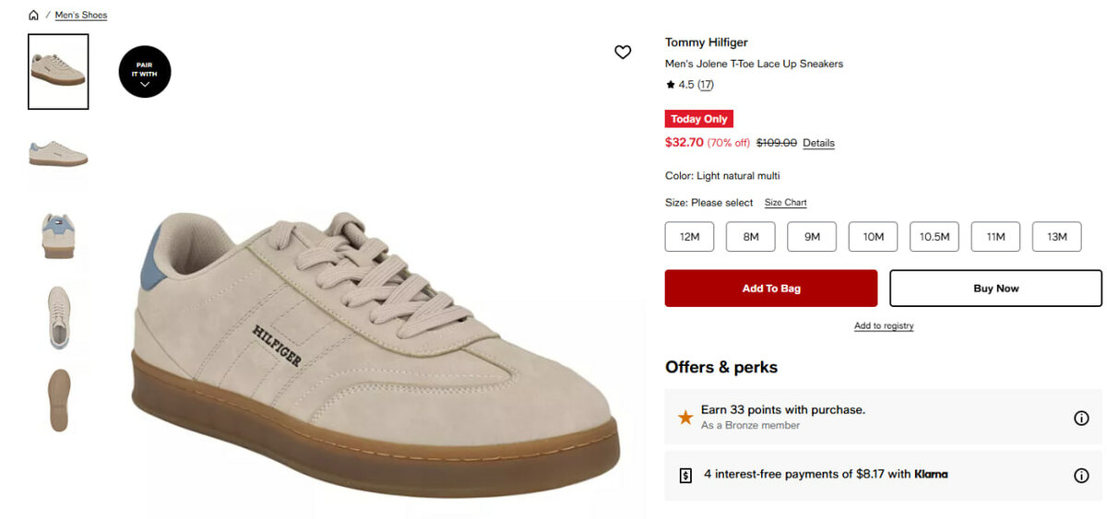Image resolution: width=1107 pixels, height=519 pixels.
Task: Expand the Pair It With badge
Action: (145, 72)
